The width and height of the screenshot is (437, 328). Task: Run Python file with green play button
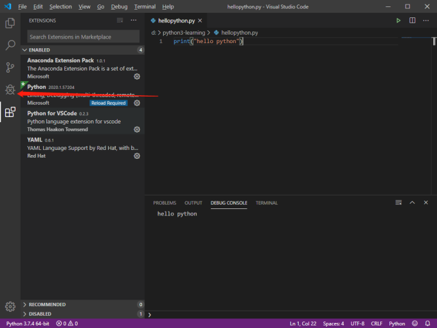tap(398, 21)
